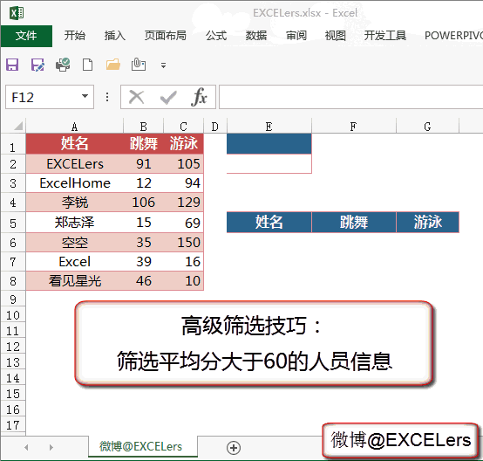Open the 审阅 Review tab

coord(296,36)
